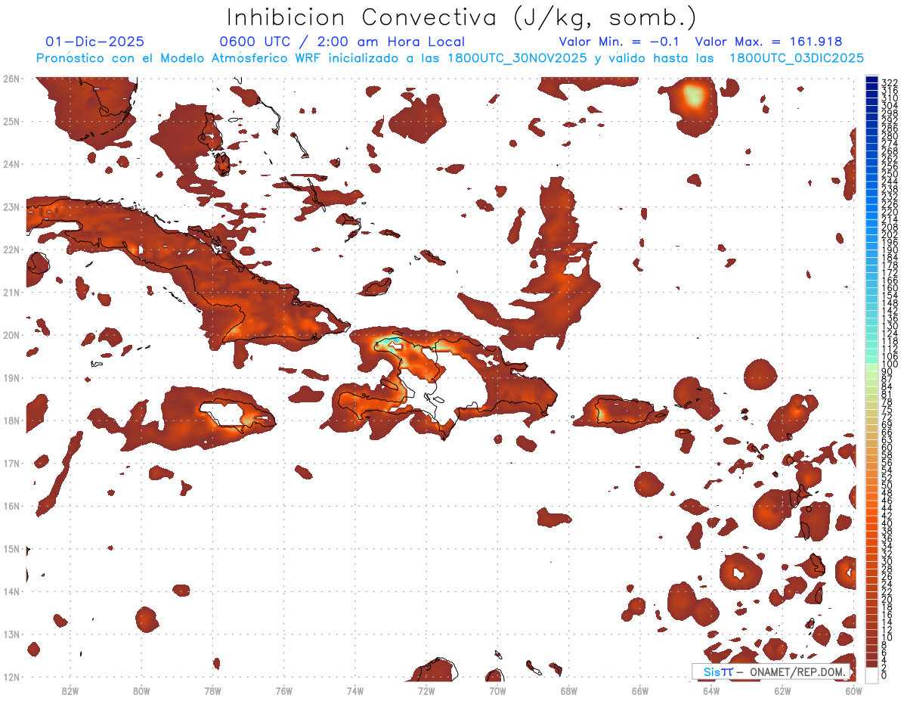Click the '12N' latitude label

point(11,677)
